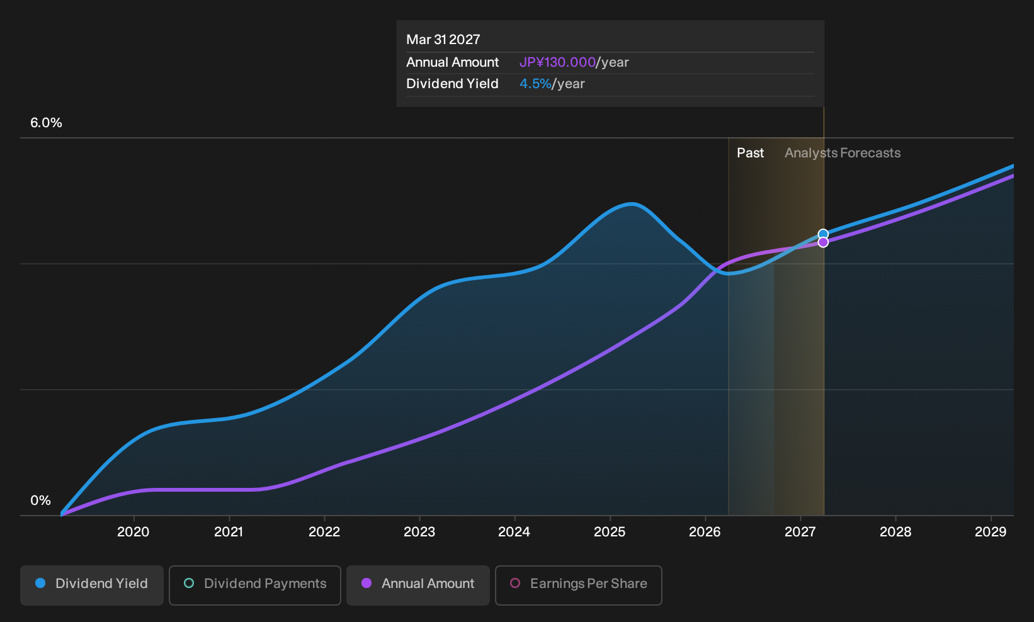Click the 6.0% y-axis label
This screenshot has width=1034, height=622.
click(x=47, y=123)
